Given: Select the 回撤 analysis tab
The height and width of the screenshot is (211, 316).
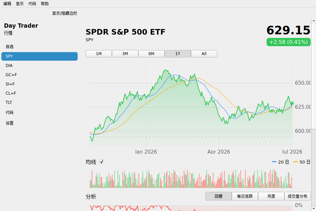Looking at the screenshot, I should (219, 196).
